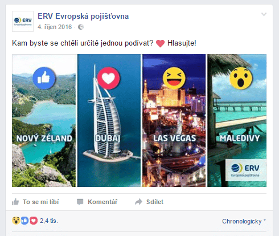
Task: Click the like reaction in the reactions summary
Action: 24,221
